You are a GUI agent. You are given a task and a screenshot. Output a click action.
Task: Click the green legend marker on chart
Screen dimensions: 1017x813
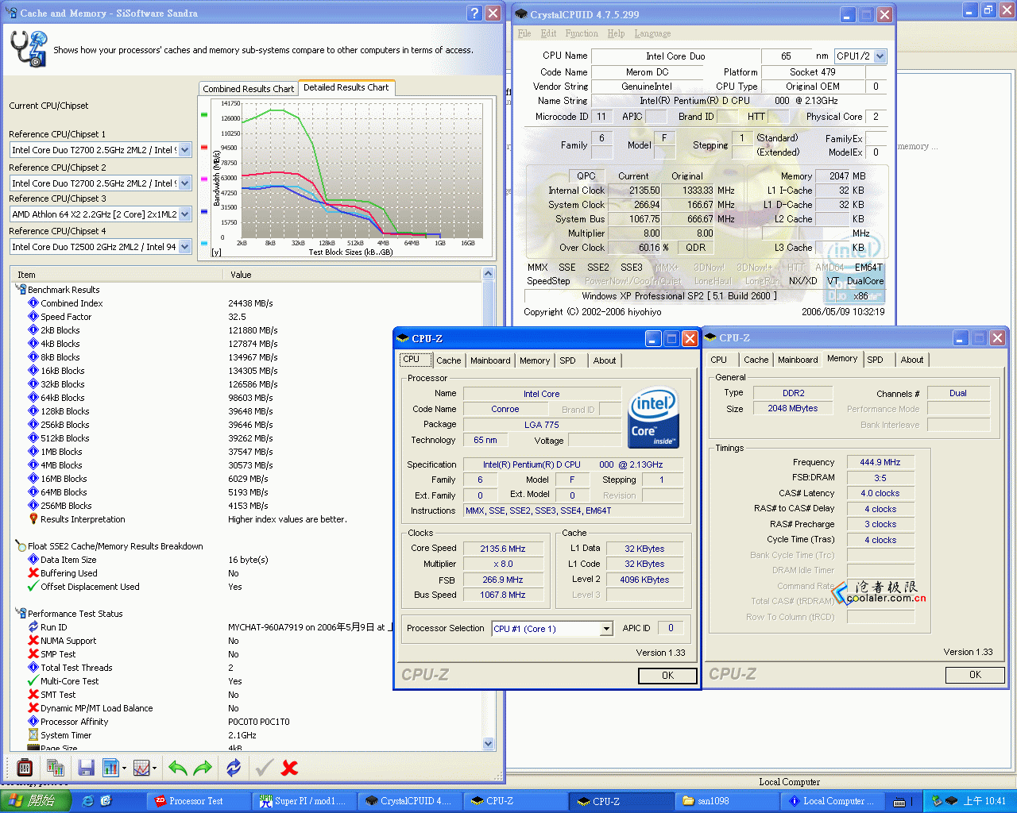[204, 114]
